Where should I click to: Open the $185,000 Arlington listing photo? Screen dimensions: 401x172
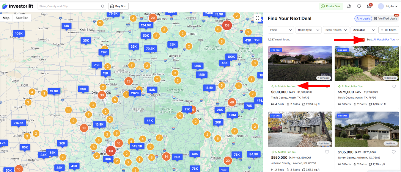tap(367, 129)
